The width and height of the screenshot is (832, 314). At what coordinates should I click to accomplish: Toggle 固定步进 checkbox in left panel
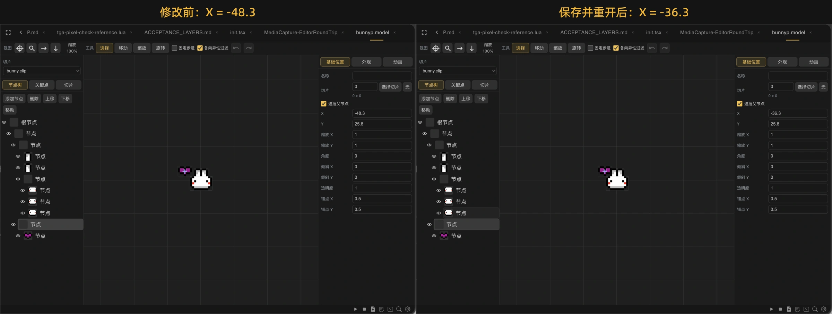pos(174,48)
